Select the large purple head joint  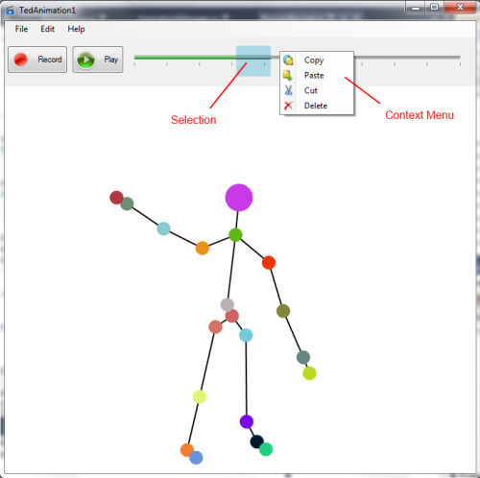click(x=239, y=198)
